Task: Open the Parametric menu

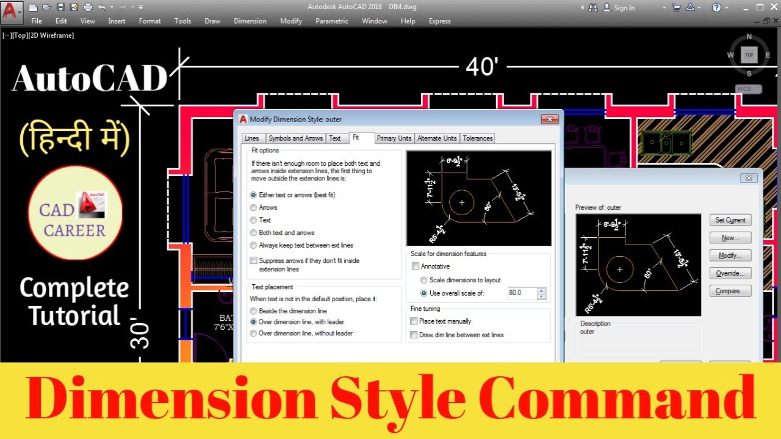Action: point(332,21)
